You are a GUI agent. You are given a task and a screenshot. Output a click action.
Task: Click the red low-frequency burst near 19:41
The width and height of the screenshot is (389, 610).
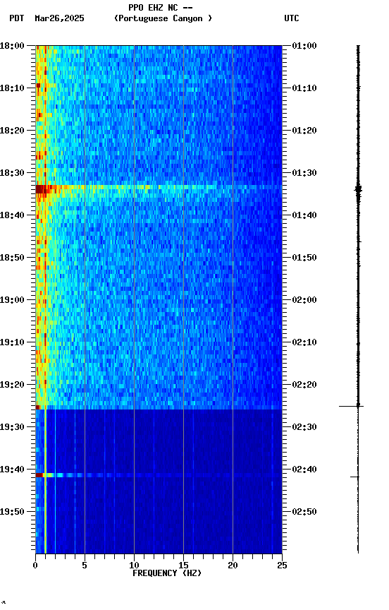point(39,475)
